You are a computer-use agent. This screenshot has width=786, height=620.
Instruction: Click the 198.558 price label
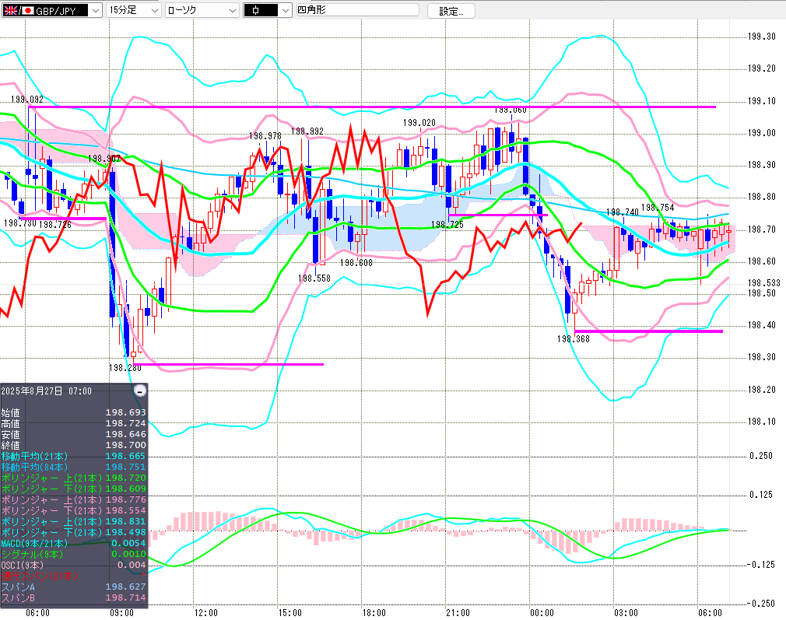[x=314, y=278]
